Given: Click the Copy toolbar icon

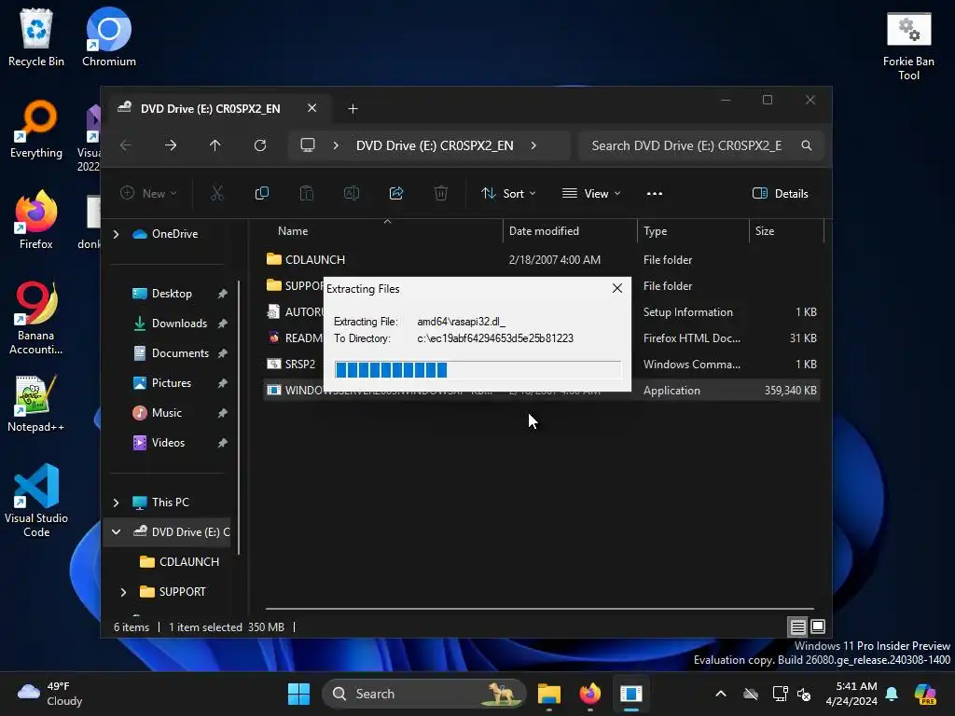Looking at the screenshot, I should 262,194.
